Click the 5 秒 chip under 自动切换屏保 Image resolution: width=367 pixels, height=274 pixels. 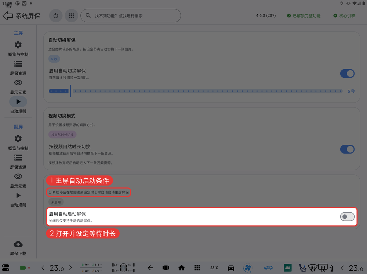[54, 59]
